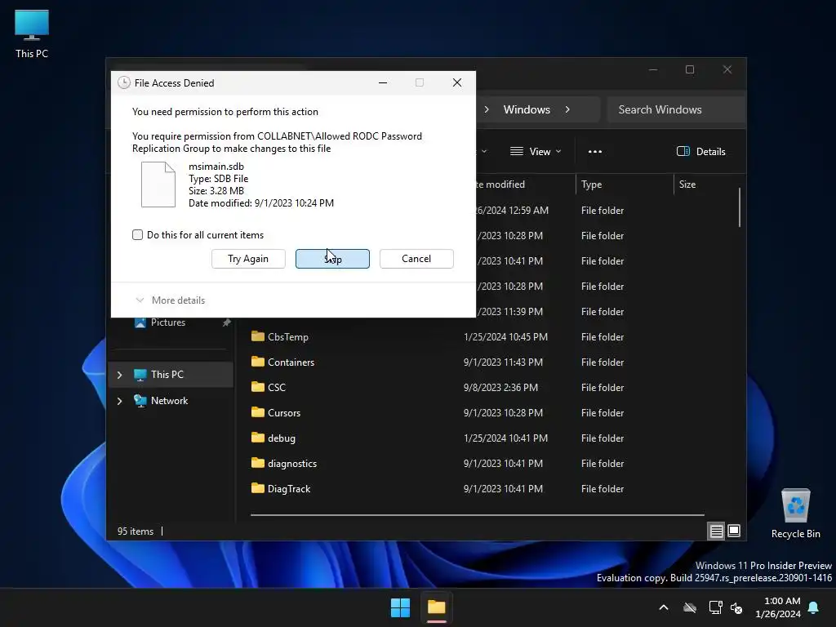Click the Try Again button
This screenshot has width=836, height=627.
[x=248, y=259]
